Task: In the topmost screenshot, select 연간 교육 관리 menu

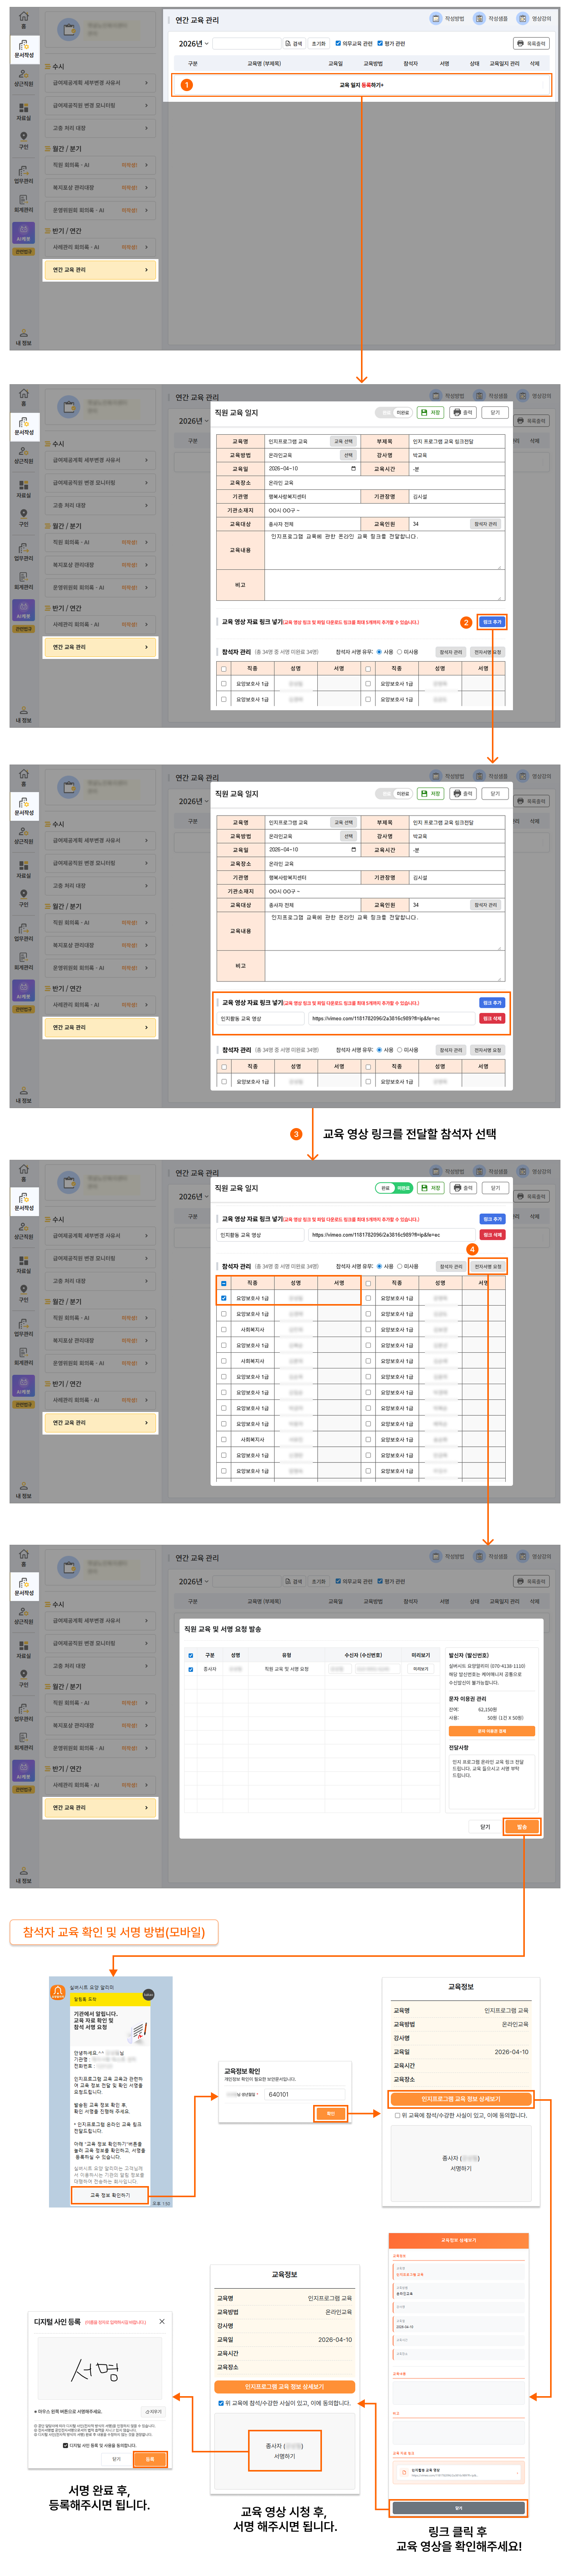Action: [100, 270]
